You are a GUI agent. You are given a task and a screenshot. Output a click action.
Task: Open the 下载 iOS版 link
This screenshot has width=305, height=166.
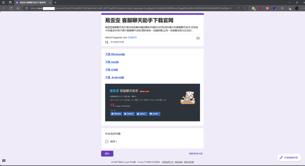[x=112, y=69]
